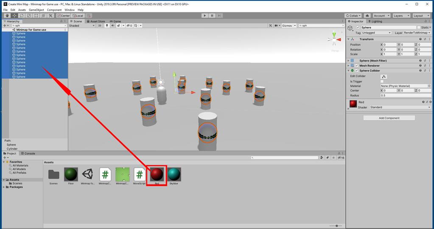
Task: Open custom editor tools wrench icon
Action: [50, 16]
